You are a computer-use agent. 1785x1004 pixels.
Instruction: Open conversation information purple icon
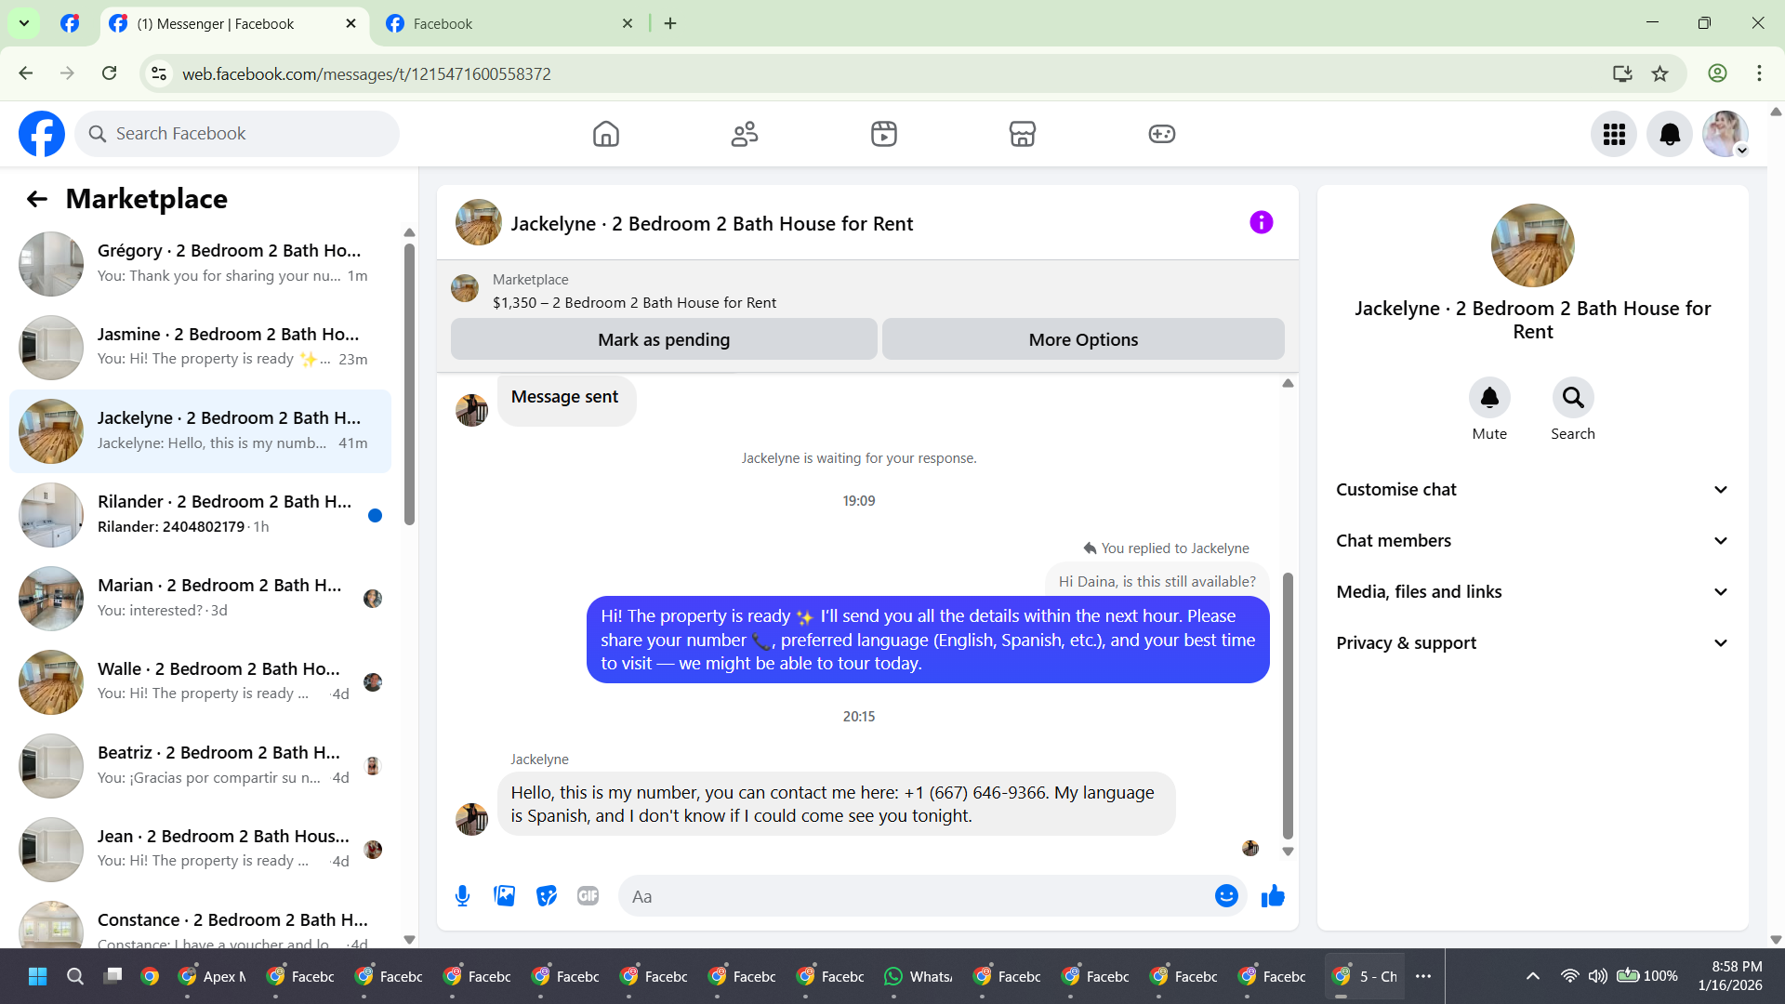coord(1261,222)
